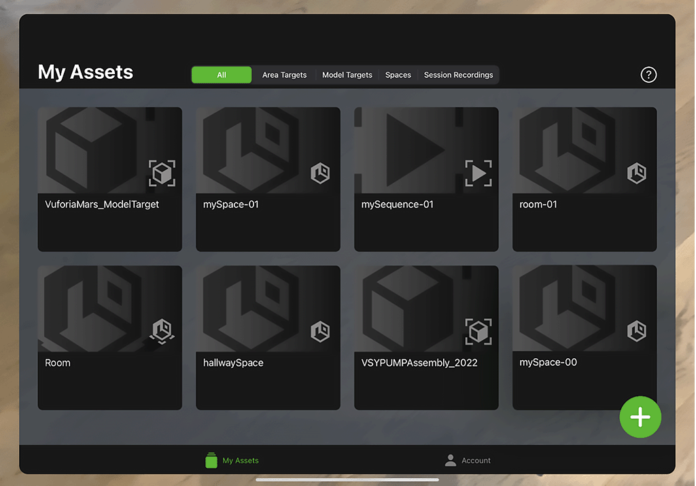Click the Account label in the bottom bar

point(476,461)
